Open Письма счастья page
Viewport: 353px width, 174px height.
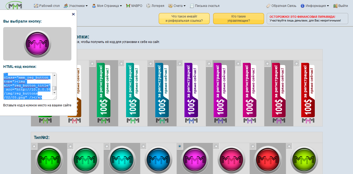pyautogui.click(x=204, y=6)
